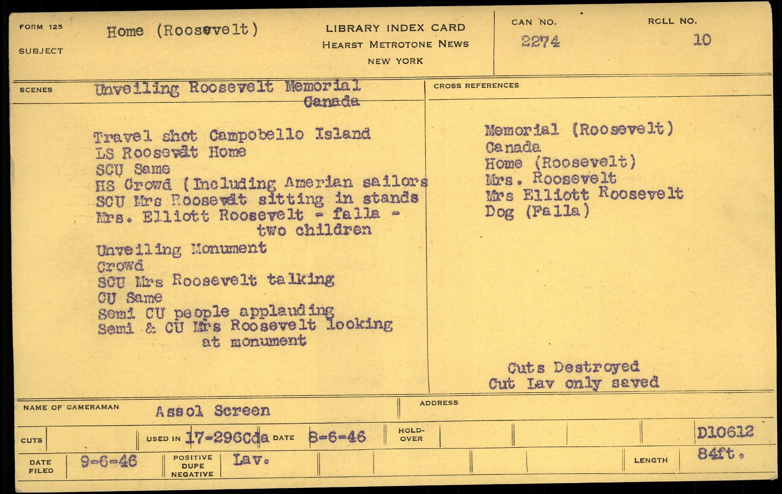Click the date filed value 9-6-46

[108, 461]
